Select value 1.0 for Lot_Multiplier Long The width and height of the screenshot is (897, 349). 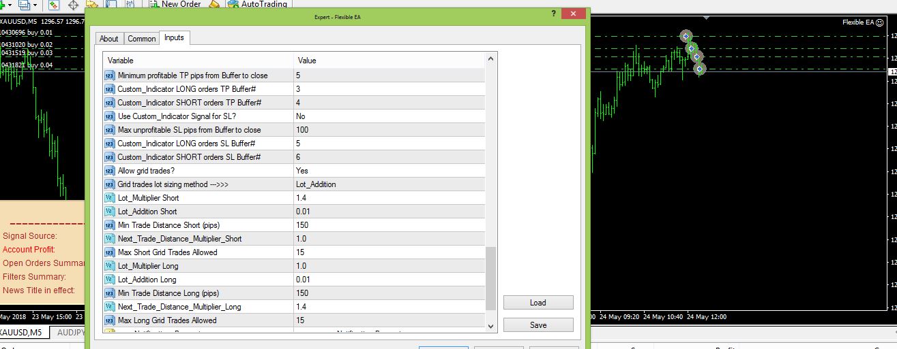point(389,266)
